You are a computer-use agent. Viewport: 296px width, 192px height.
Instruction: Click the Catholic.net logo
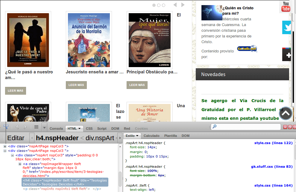click(x=247, y=49)
